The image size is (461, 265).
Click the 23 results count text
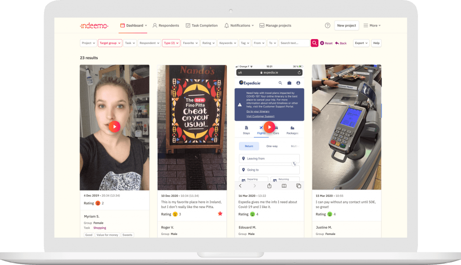(x=89, y=58)
